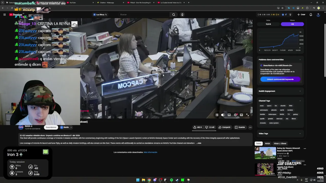The height and width of the screenshot is (183, 326).
Task: Click the YouTube Premium logo
Action: click(16, 15)
